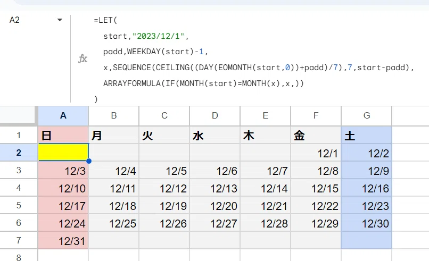Click the fill handle dot on A2
The width and height of the screenshot is (429, 261).
coord(89,161)
